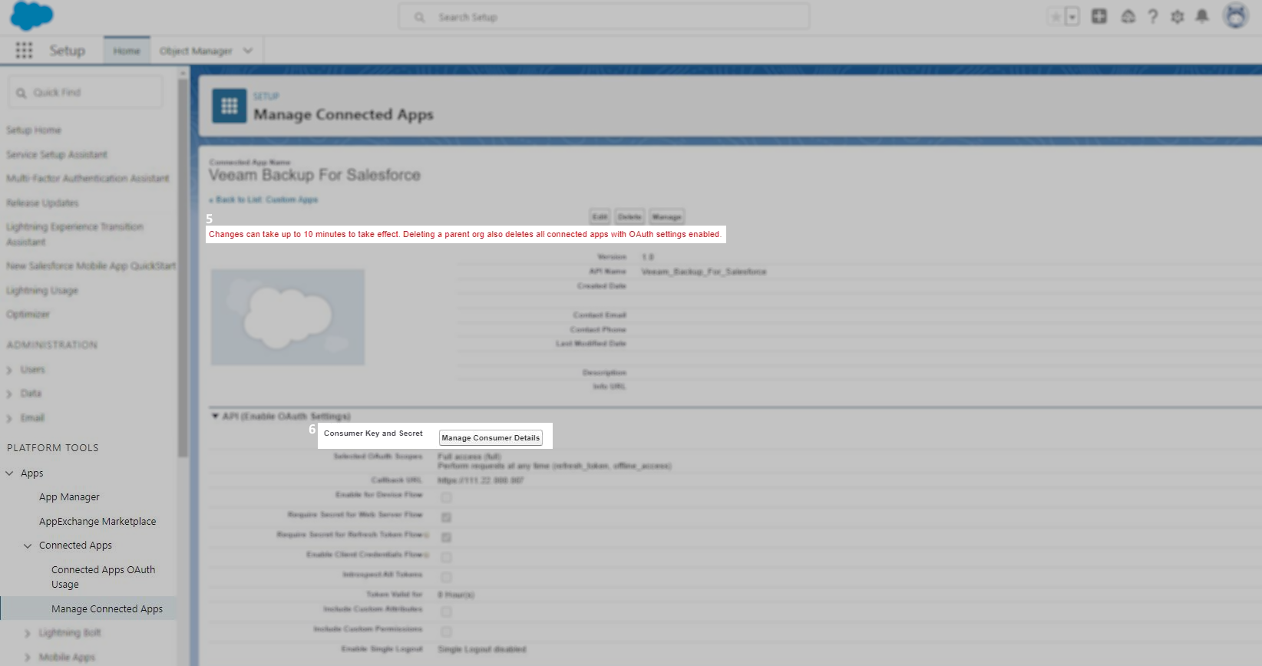
Task: Open App Manager
Action: pyautogui.click(x=69, y=497)
